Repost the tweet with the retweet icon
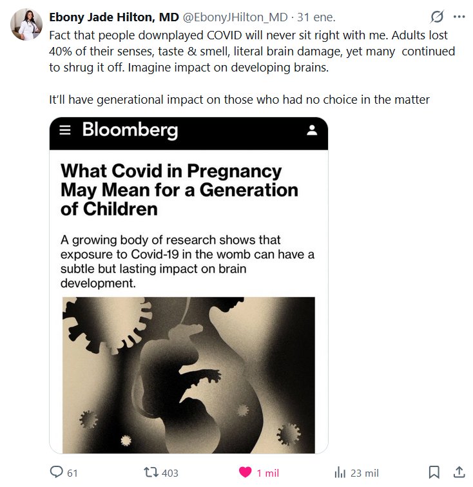 point(152,472)
